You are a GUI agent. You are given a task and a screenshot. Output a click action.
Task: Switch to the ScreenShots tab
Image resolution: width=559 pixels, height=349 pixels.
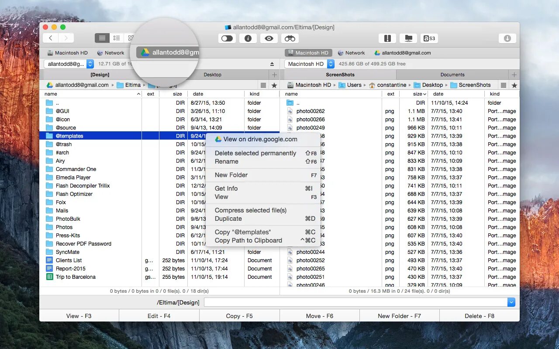pyautogui.click(x=340, y=75)
